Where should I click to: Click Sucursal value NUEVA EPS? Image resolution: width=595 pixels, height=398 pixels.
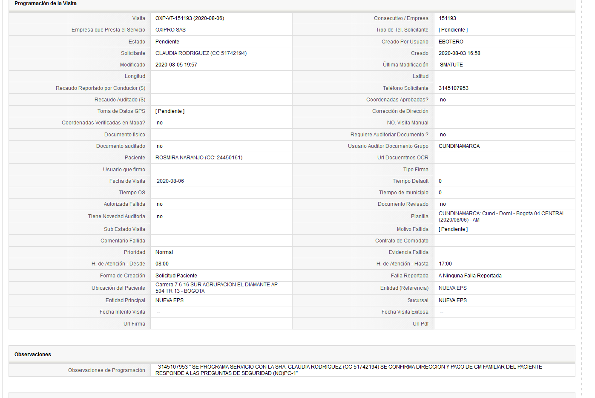coord(453,300)
